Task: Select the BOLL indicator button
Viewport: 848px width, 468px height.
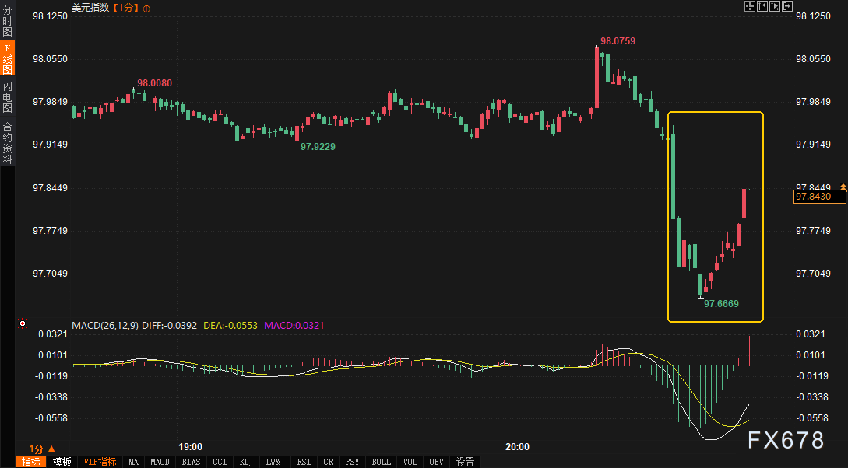Action: [381, 462]
